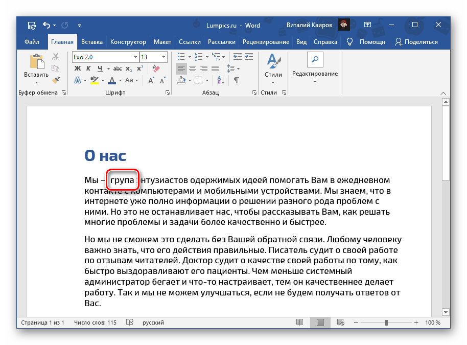Click the Cut scissors icon
This screenshot has height=345, width=467.
pos(56,57)
